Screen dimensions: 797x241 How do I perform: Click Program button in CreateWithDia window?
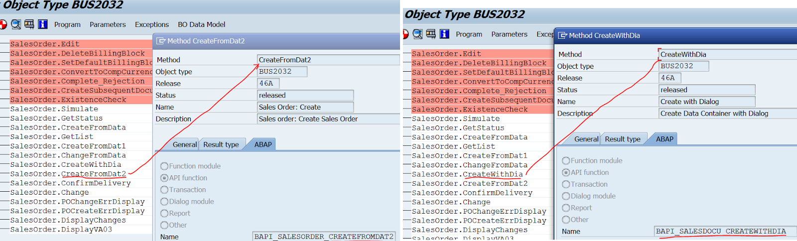469,34
